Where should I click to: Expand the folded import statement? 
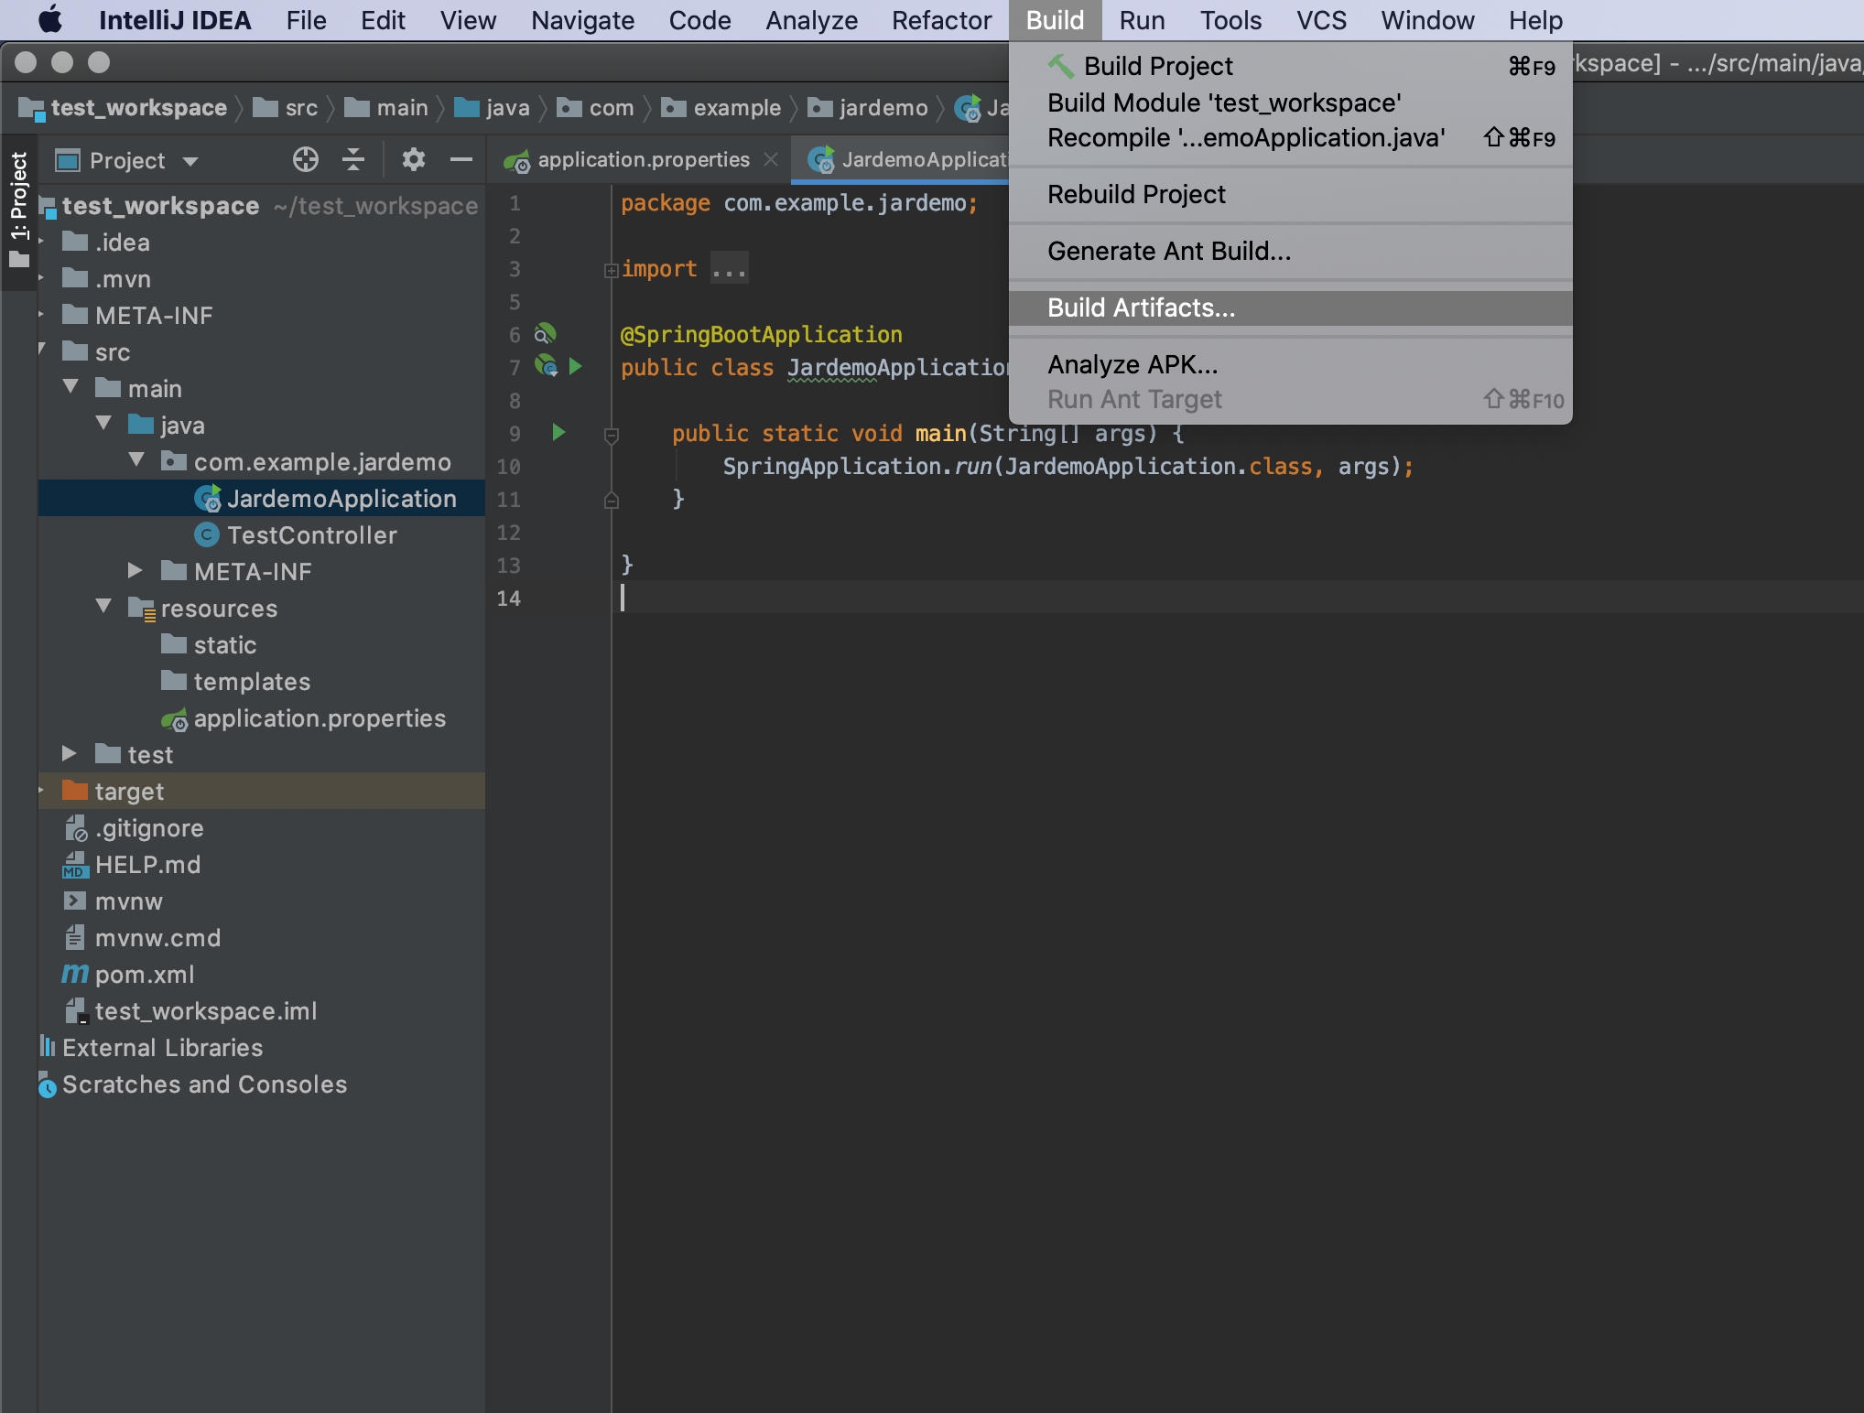pos(611,270)
